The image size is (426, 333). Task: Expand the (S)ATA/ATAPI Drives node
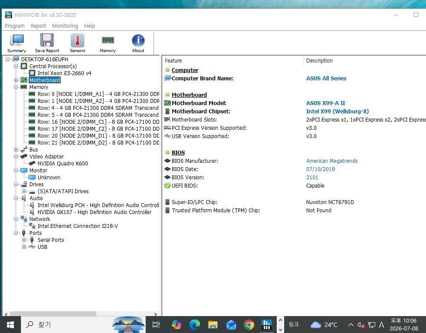pos(24,191)
